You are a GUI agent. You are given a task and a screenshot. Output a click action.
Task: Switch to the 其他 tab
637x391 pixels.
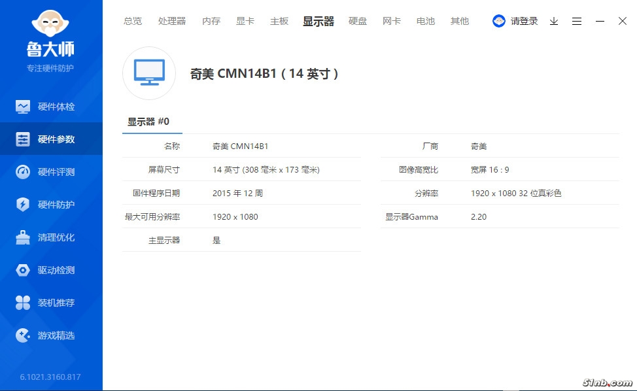tap(460, 21)
